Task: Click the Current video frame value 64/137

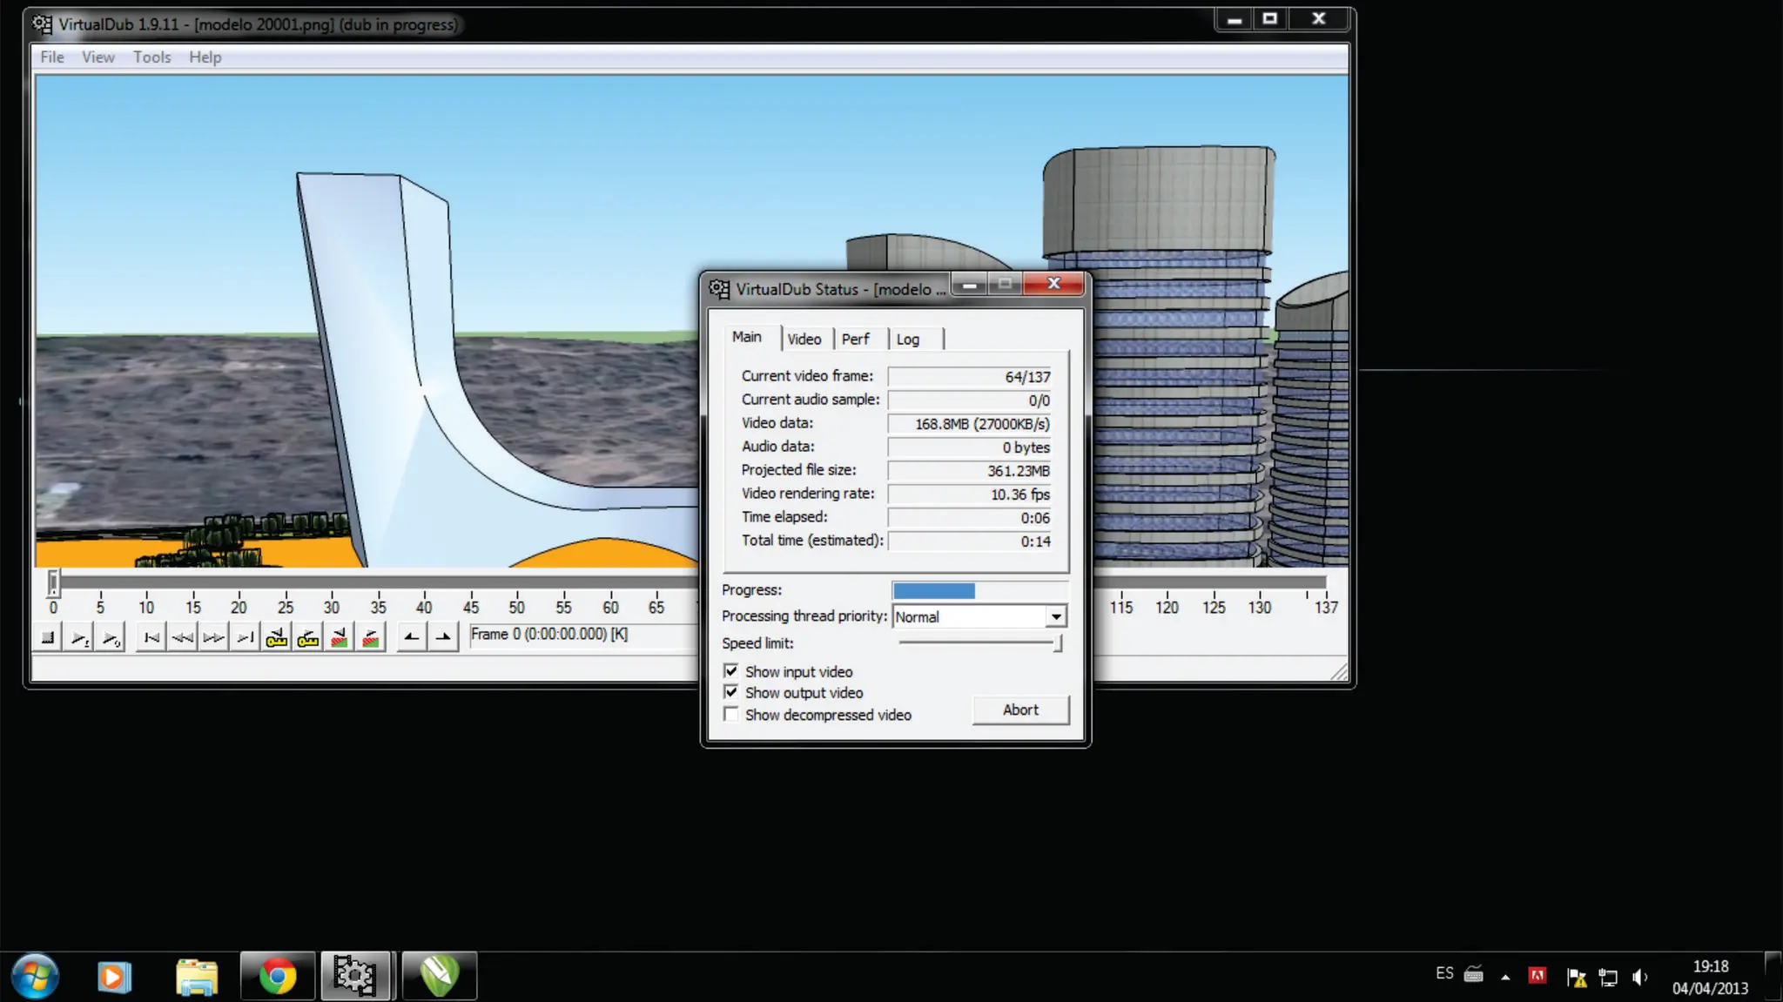Action: coord(1027,377)
